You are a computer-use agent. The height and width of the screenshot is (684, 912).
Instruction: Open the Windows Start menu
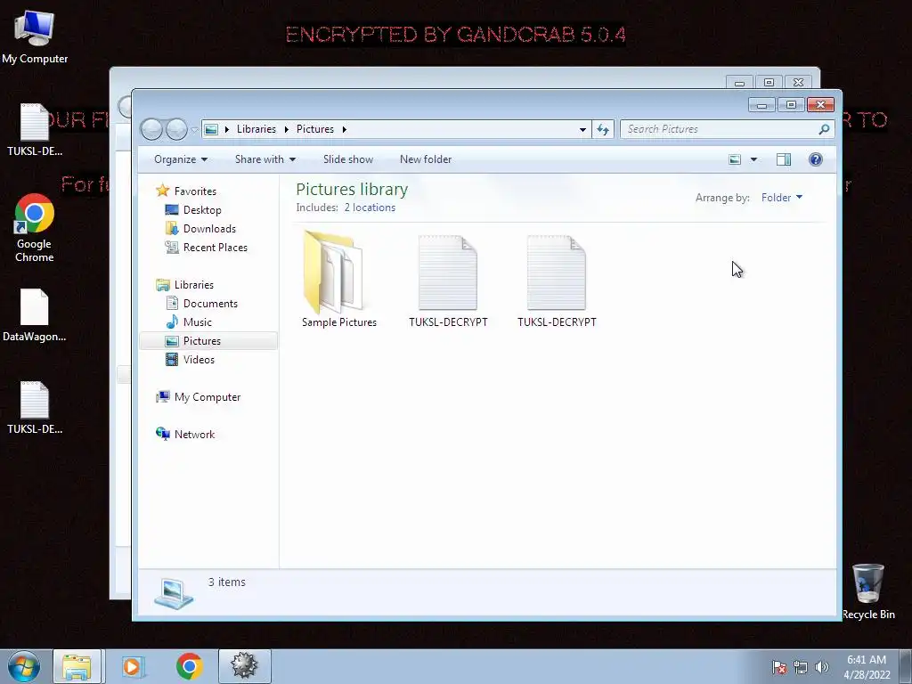[24, 666]
